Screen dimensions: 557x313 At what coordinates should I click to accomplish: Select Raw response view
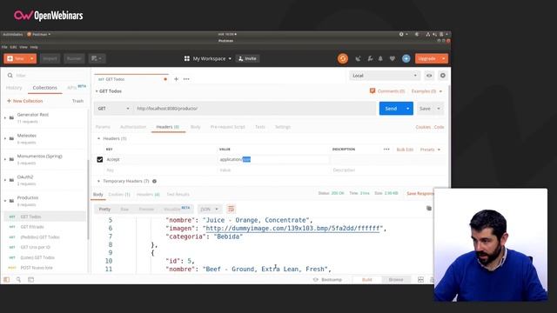124,209
